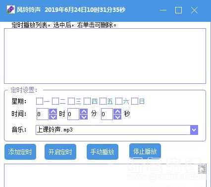Viewport: 211px width, 187px height.
Task: Enable the Monday (一) checkbox
Action: click(x=40, y=101)
